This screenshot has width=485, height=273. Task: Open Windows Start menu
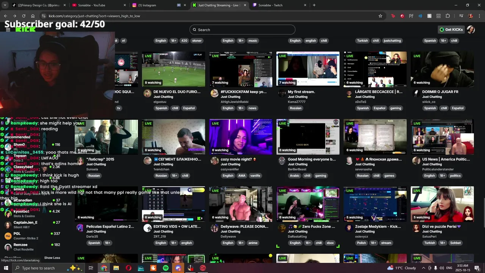pos(6,268)
